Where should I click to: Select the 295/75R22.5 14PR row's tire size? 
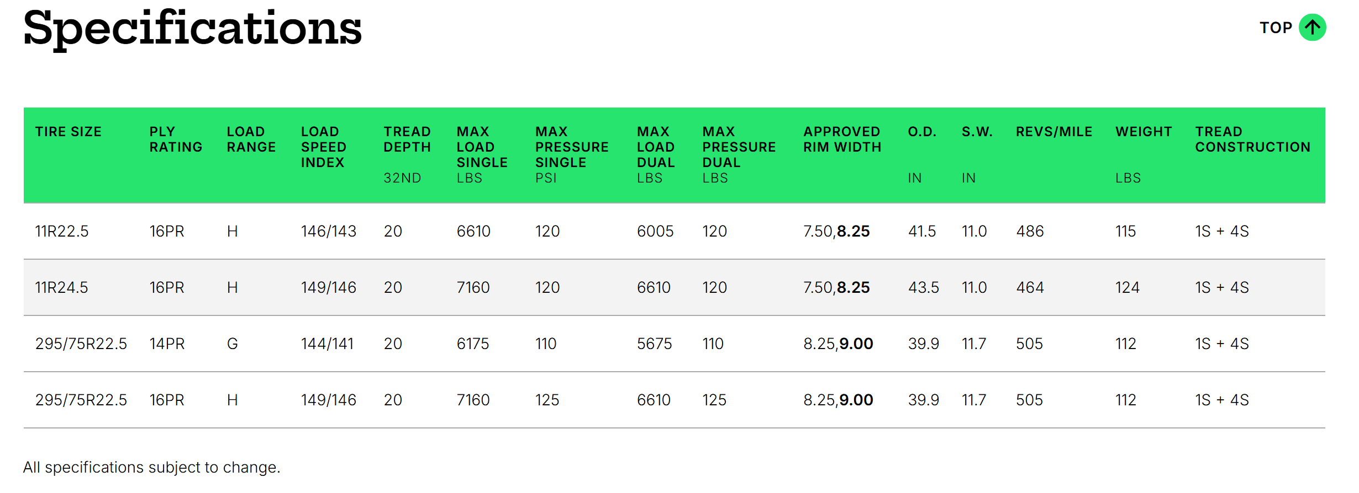(81, 344)
